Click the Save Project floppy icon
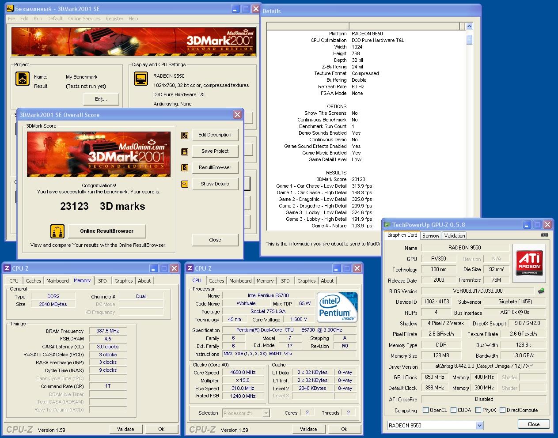Screen dimensions: 558x438 click(x=185, y=151)
